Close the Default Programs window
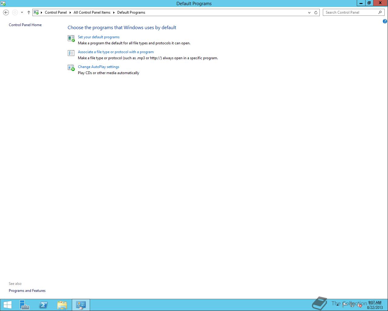 (380, 3)
